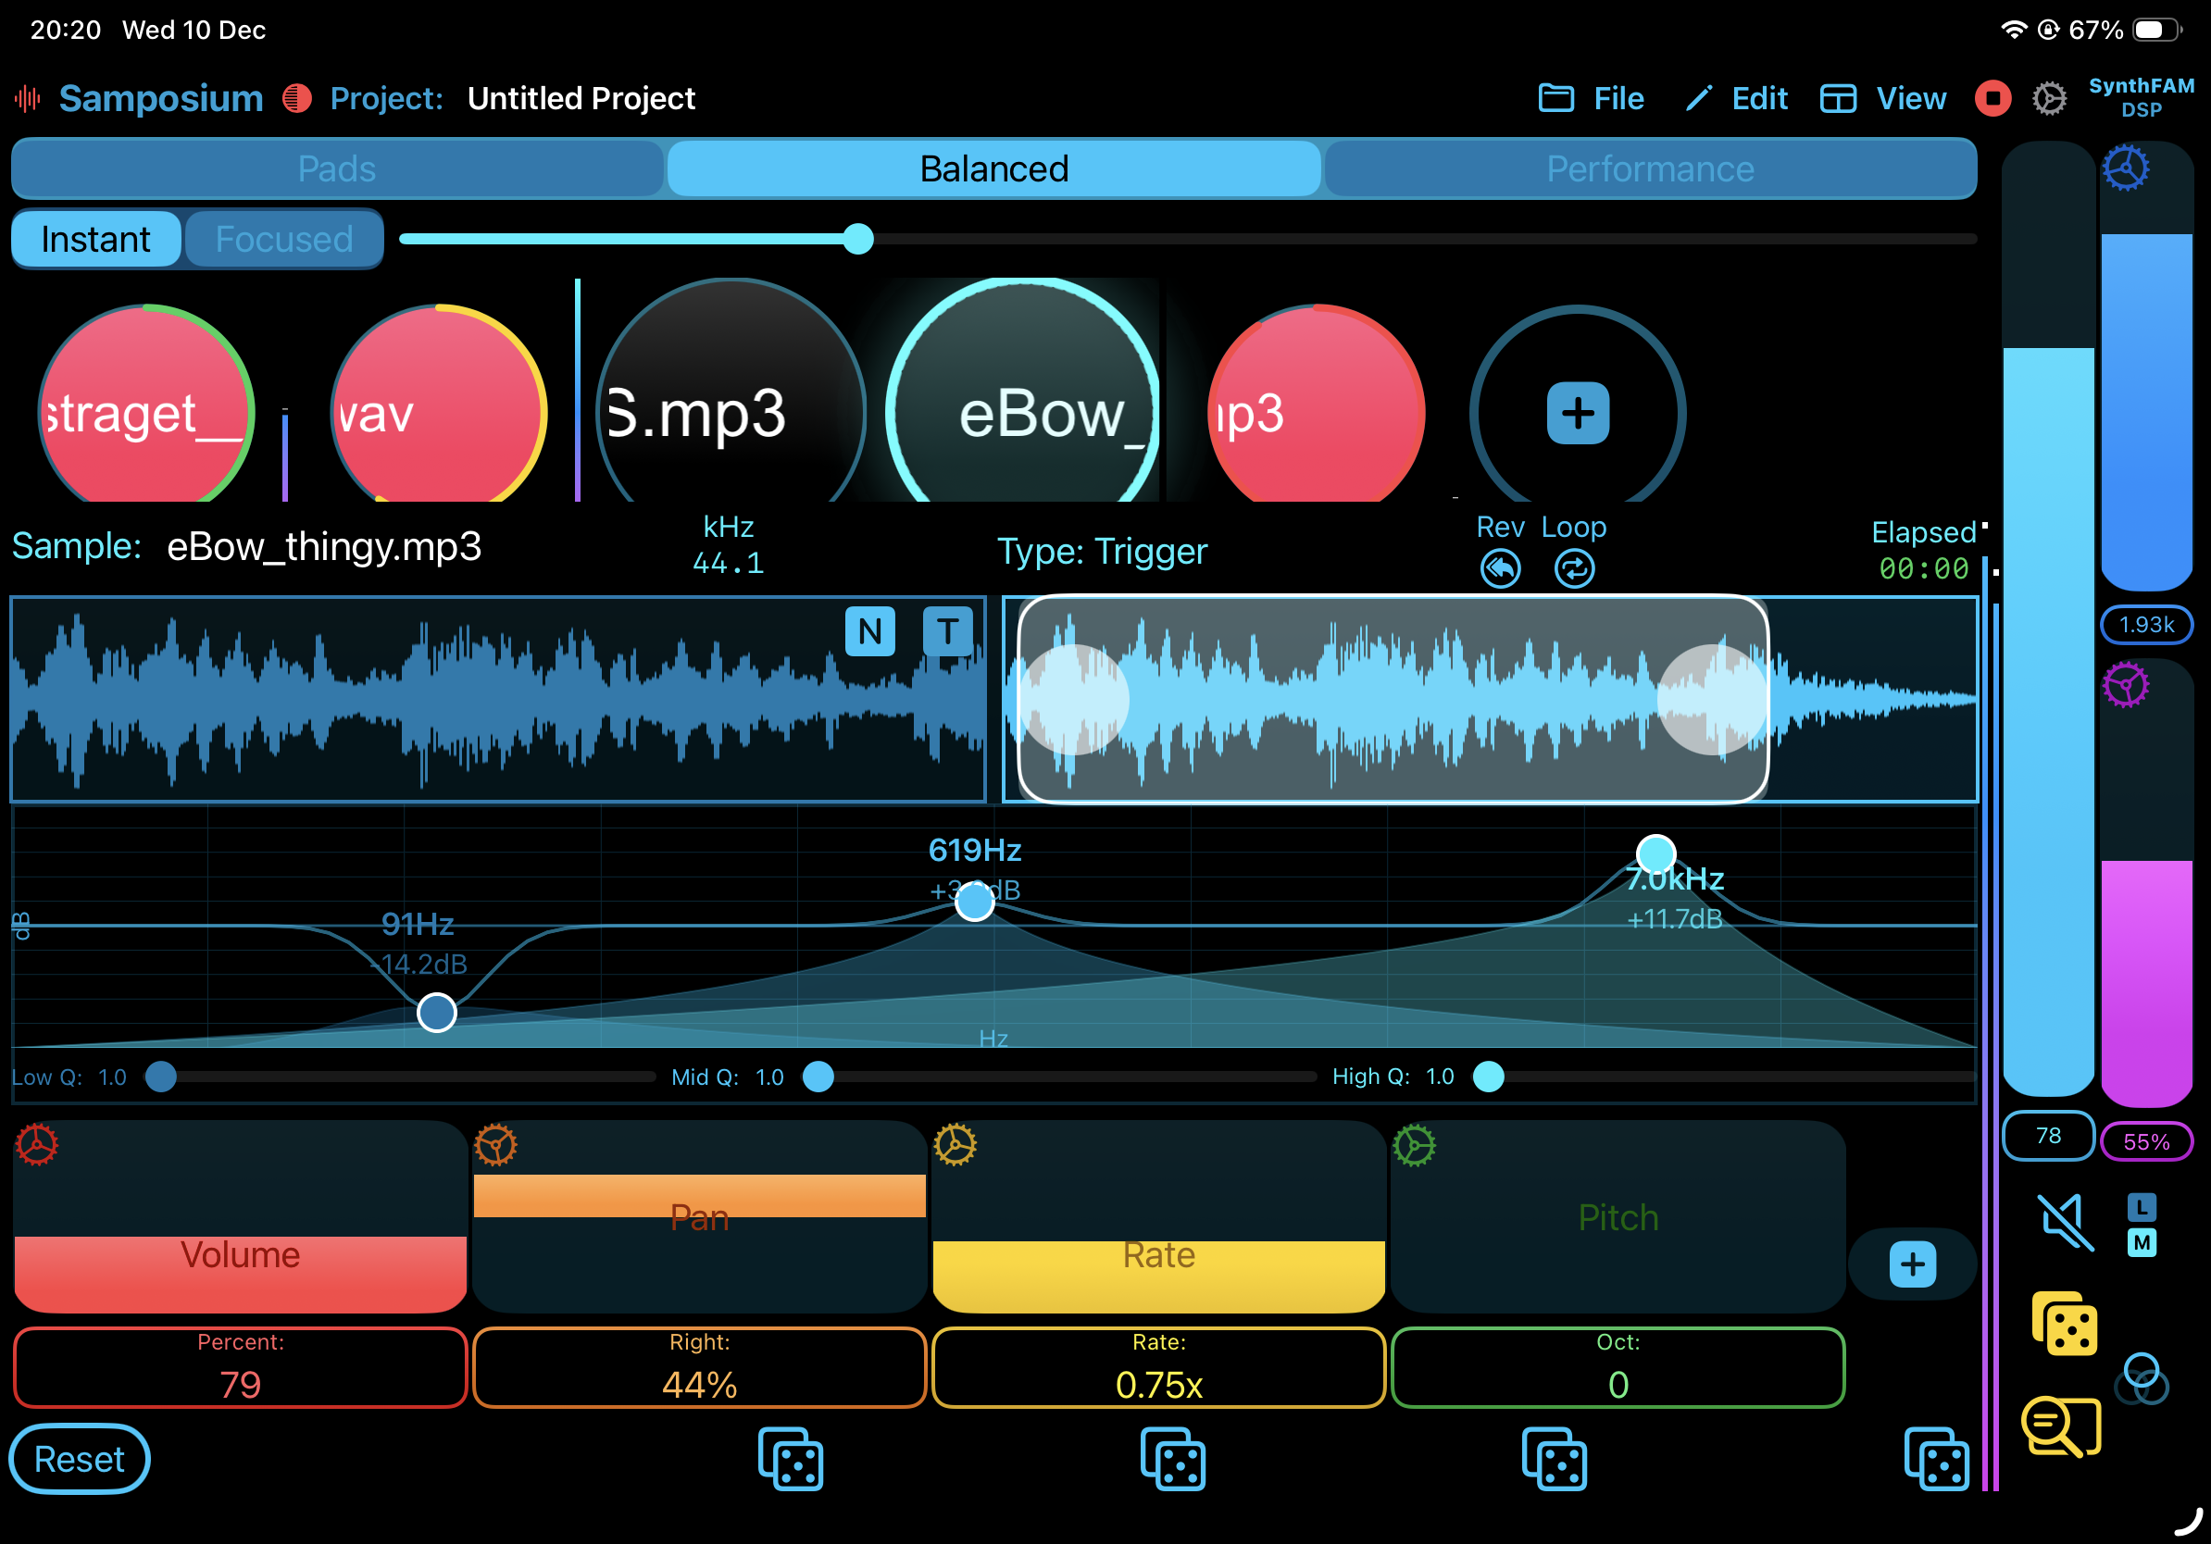2211x1544 pixels.
Task: Click the 1.93k filter value box
Action: coord(2146,625)
